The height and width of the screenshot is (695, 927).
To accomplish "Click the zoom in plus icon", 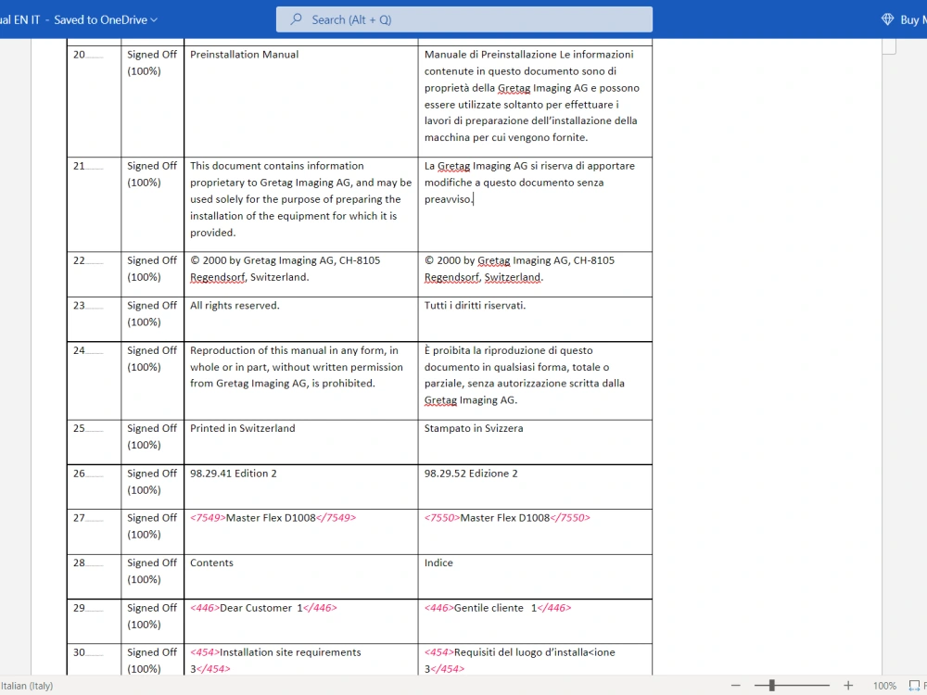I will coord(848,686).
